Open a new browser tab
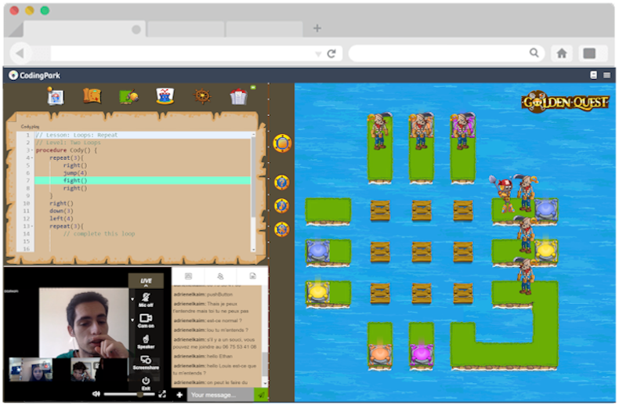Screen dimensions: 619x405 click(x=317, y=28)
